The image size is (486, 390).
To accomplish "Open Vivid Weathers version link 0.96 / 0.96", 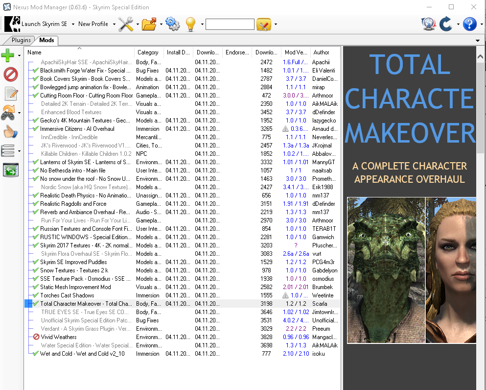I will [296, 337].
